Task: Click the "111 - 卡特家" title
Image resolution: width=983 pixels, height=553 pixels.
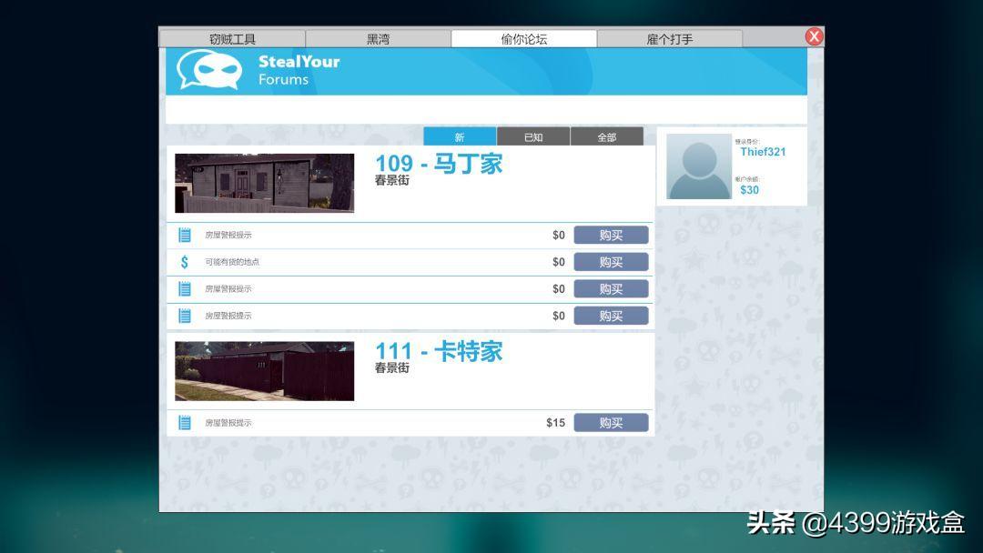Action: pyautogui.click(x=439, y=351)
